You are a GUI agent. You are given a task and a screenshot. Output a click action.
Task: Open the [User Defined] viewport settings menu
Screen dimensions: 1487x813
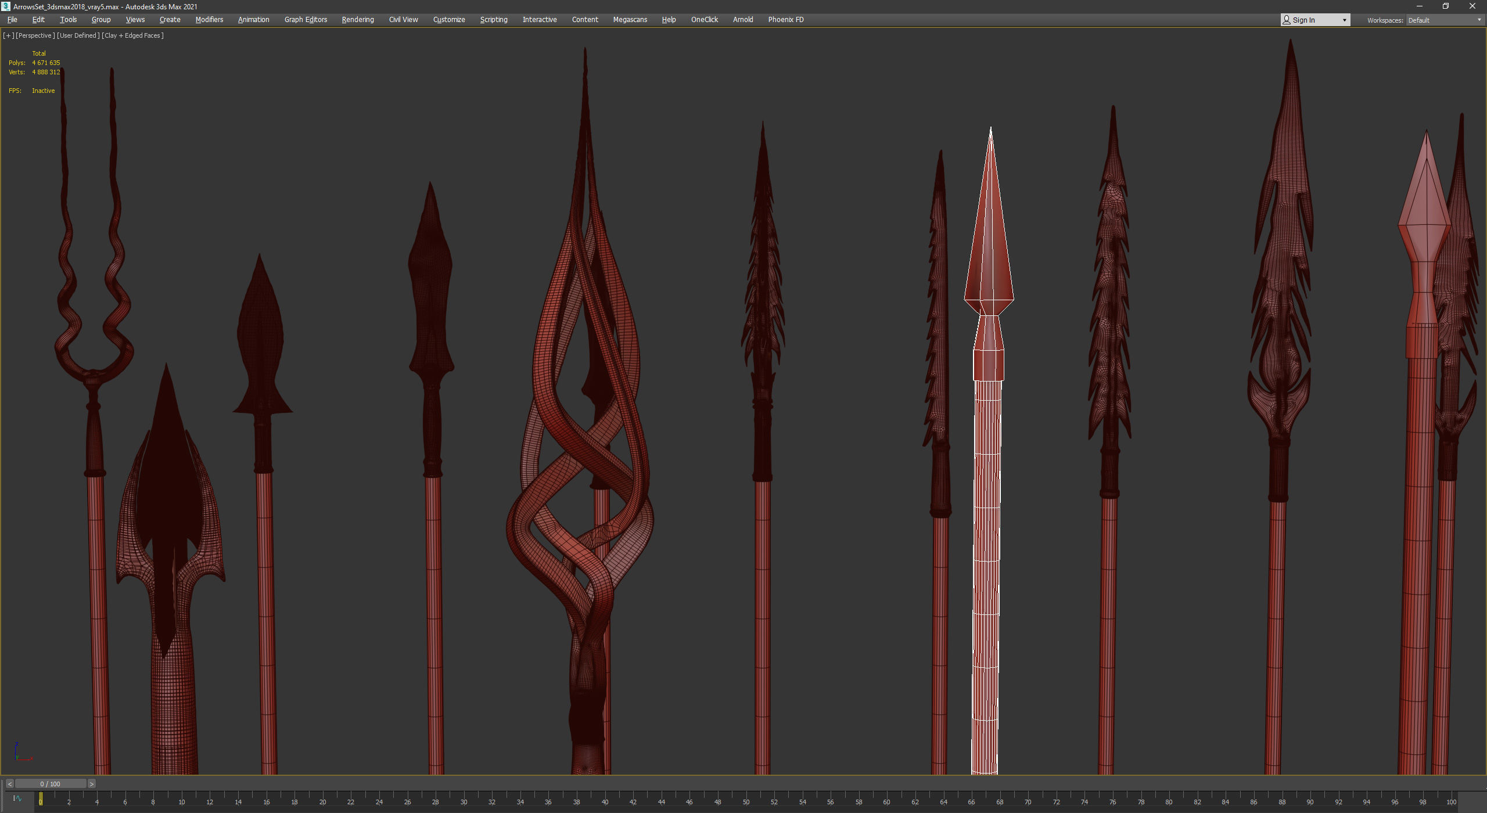[x=78, y=35]
